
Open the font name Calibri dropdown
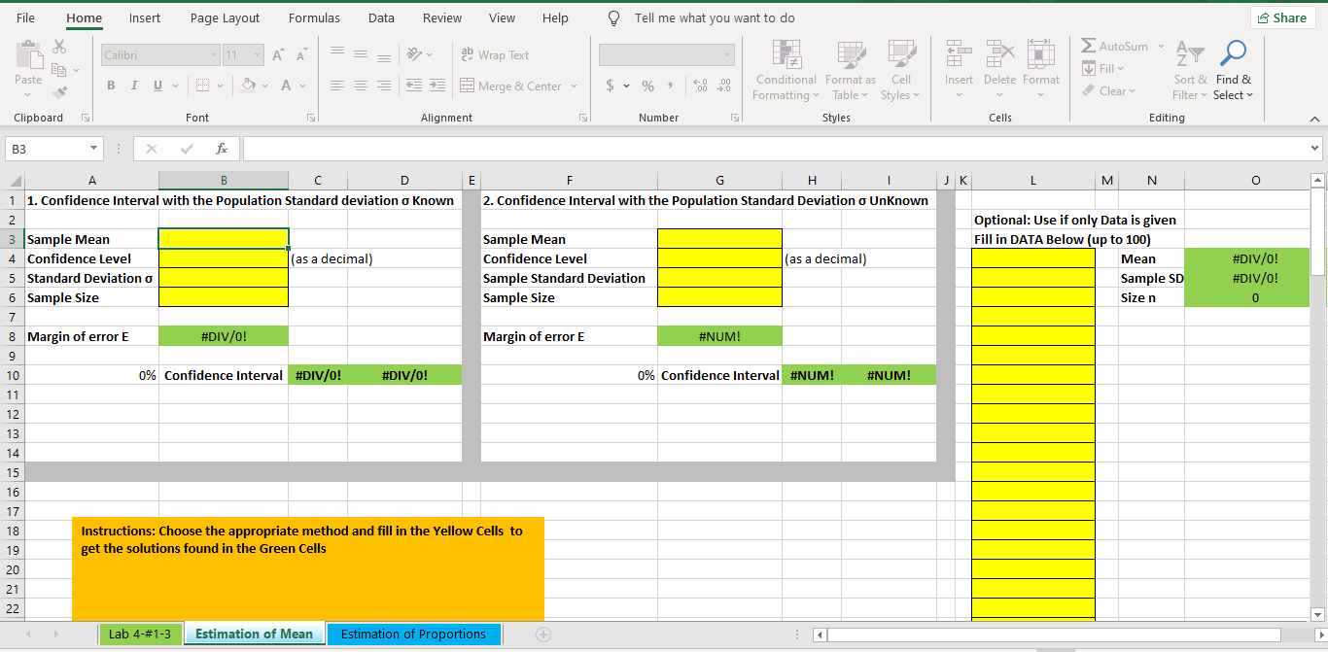(x=214, y=55)
